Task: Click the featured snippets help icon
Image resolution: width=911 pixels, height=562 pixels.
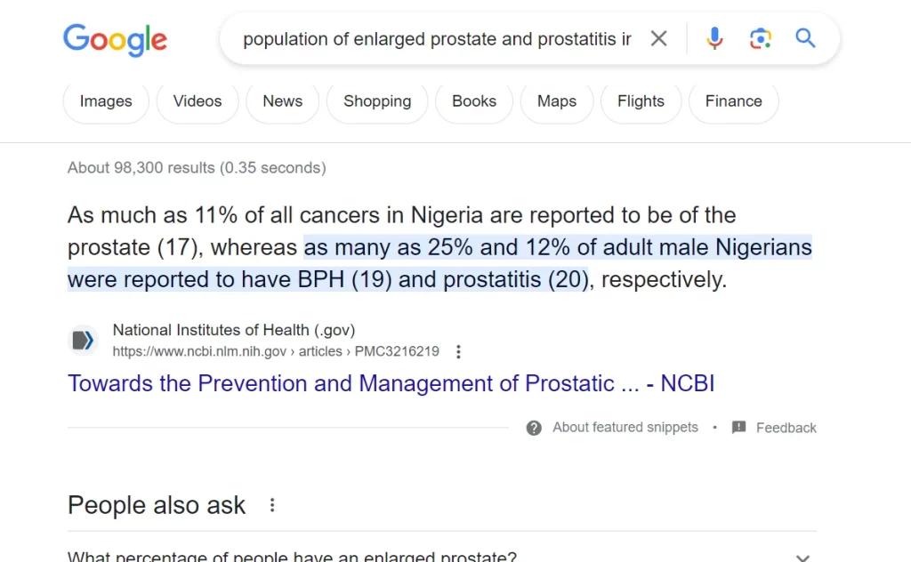Action: coord(534,428)
